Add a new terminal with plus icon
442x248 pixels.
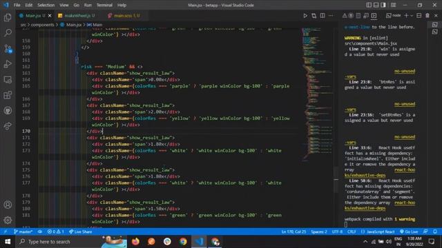[x=406, y=15]
